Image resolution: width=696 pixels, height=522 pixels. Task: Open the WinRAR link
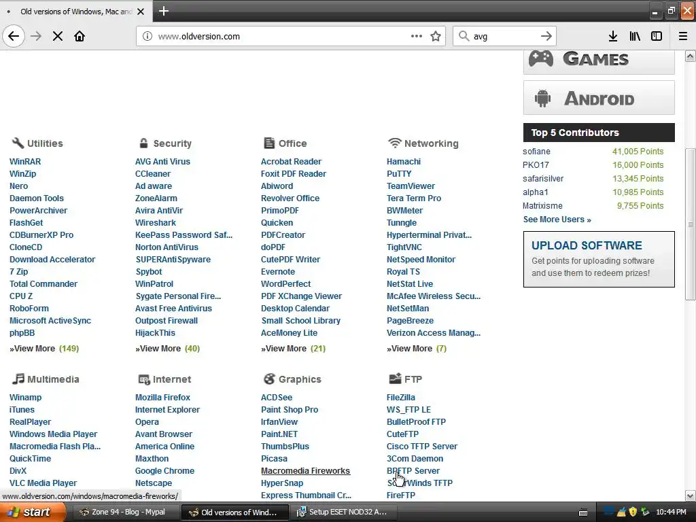25,162
